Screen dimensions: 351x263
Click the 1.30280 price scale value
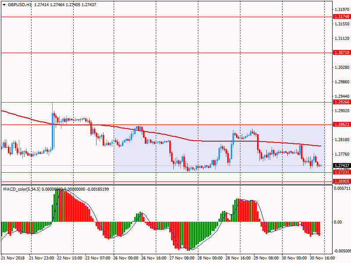[x=342, y=68]
